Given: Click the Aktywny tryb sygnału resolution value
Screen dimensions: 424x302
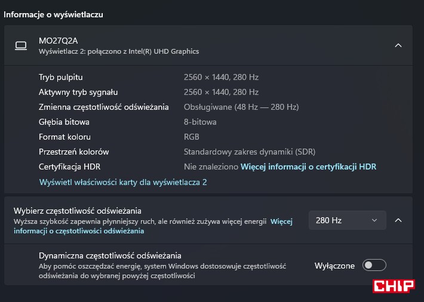Looking at the screenshot, I should [x=221, y=92].
